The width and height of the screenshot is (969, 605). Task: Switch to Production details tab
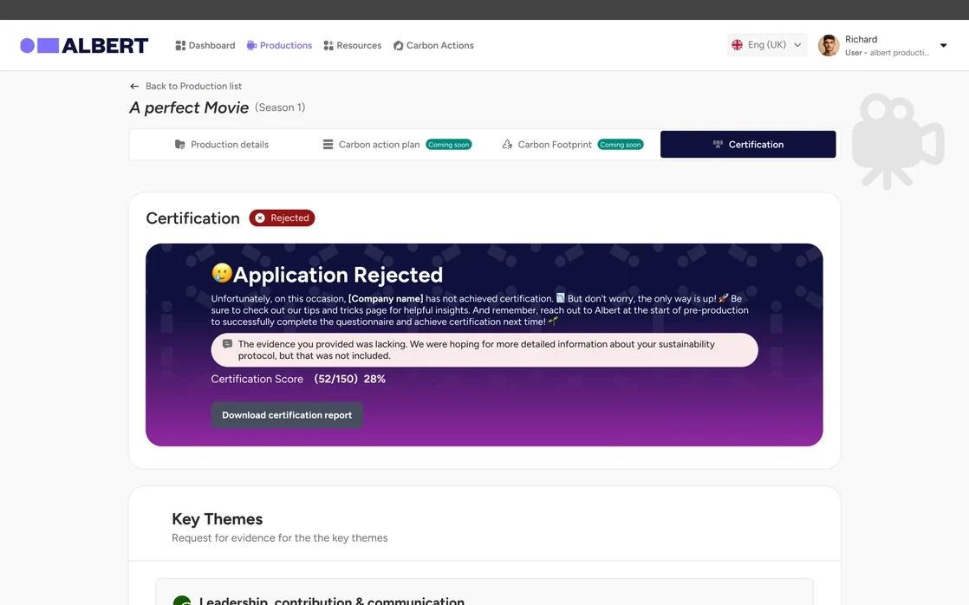[221, 144]
